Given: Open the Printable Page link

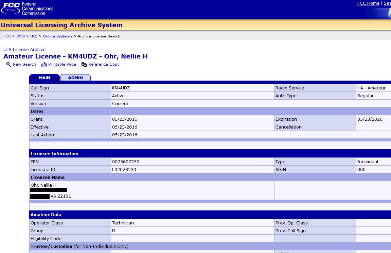Looking at the screenshot, I should tap(62, 64).
